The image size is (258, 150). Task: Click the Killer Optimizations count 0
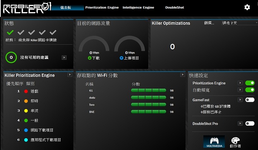click(172, 47)
